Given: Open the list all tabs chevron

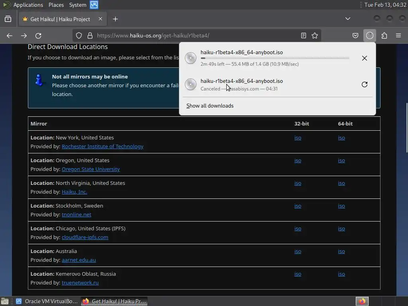Looking at the screenshot, I should (x=347, y=19).
